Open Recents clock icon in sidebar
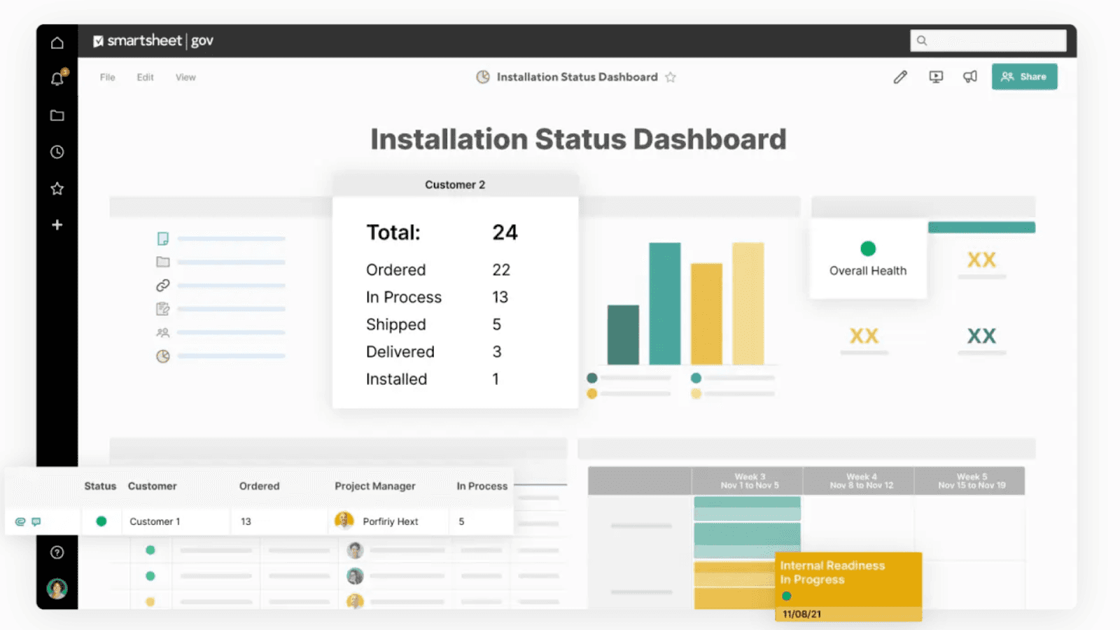This screenshot has width=1120, height=630. [x=57, y=152]
